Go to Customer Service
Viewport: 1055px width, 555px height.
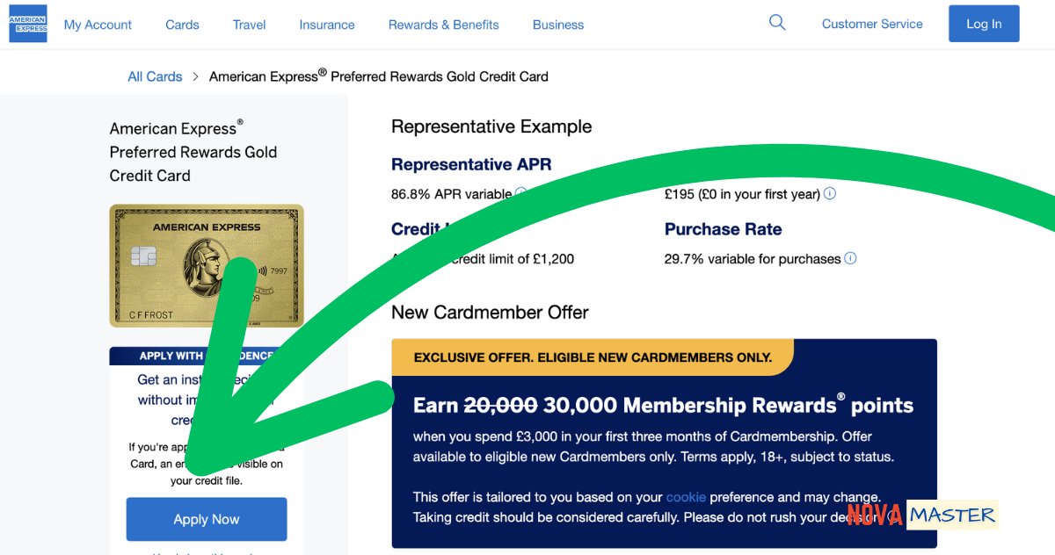tap(872, 24)
